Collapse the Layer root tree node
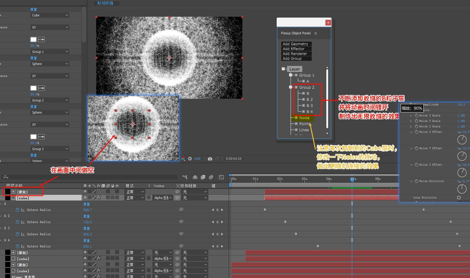This screenshot has width=470, height=278. (x=283, y=69)
